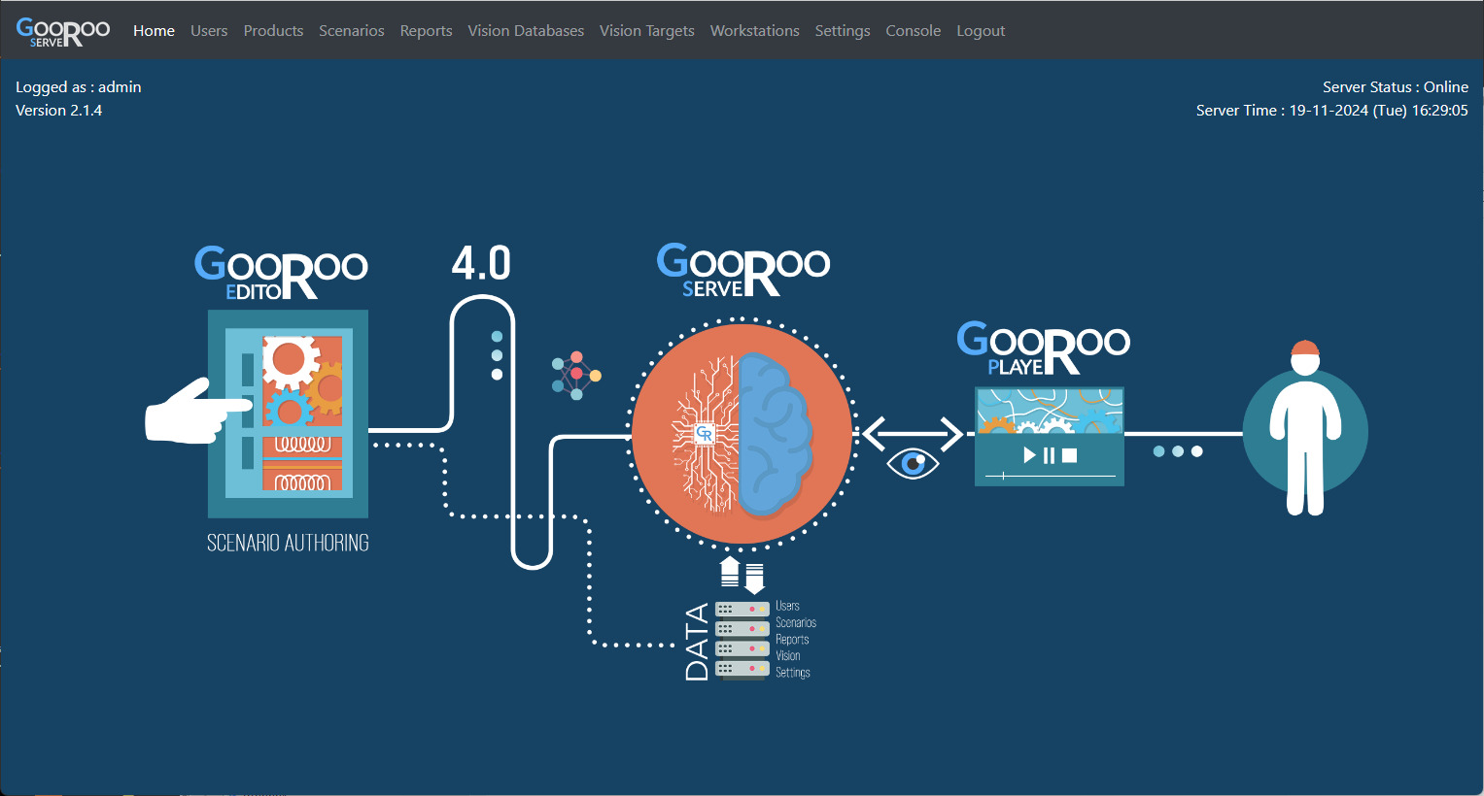Click the 'Scenarios' data label
Image resolution: width=1484 pixels, height=796 pixels.
click(x=796, y=623)
